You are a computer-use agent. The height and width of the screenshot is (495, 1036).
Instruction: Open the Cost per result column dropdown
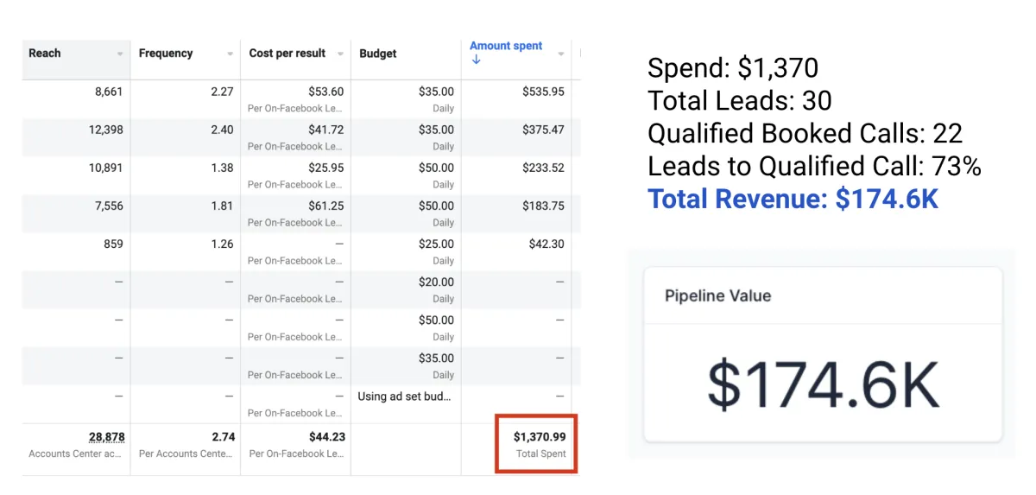[340, 54]
